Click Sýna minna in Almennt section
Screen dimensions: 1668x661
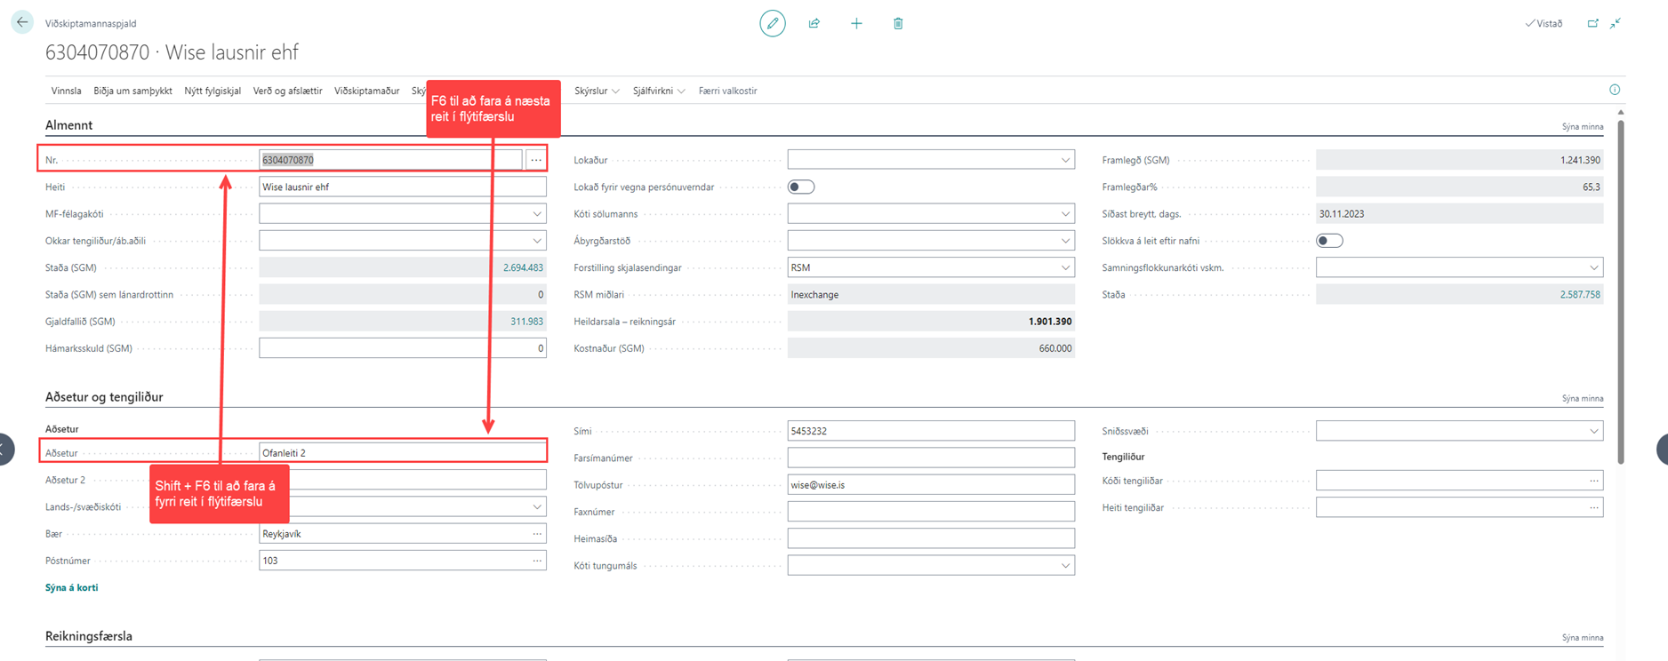pyautogui.click(x=1582, y=127)
